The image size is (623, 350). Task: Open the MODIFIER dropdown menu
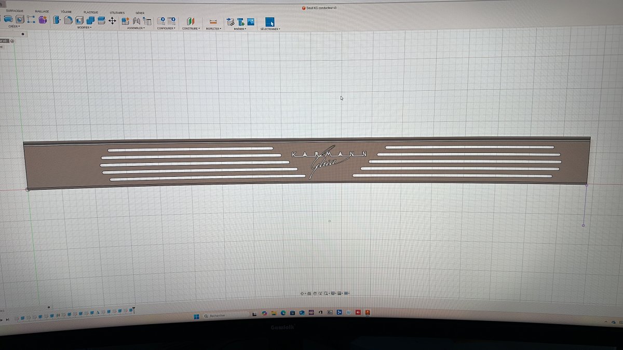tap(84, 28)
